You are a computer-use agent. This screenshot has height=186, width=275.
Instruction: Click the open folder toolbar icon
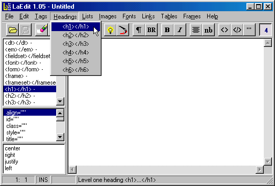pos(13,30)
